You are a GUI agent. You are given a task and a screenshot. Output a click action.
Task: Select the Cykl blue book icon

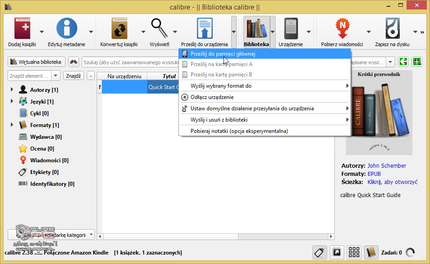[23, 113]
